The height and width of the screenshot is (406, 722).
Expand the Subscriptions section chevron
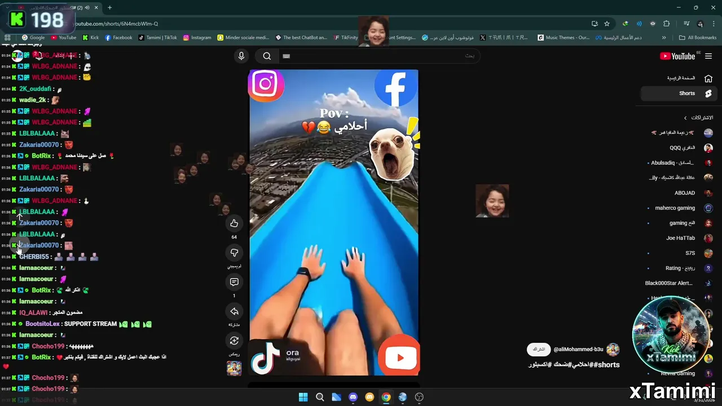pos(685,118)
